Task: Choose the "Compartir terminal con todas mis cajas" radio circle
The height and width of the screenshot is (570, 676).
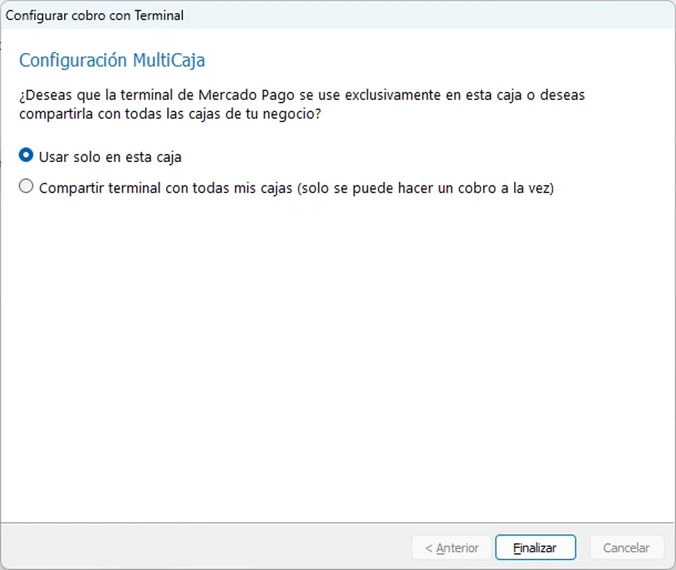Action: tap(26, 187)
